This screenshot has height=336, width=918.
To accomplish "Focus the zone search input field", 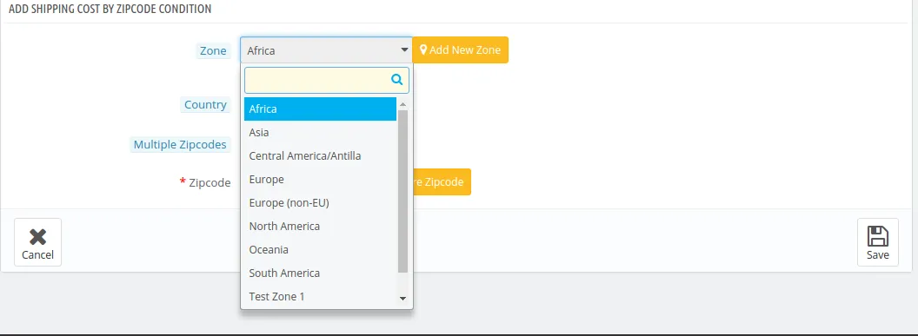I will pyautogui.click(x=326, y=80).
